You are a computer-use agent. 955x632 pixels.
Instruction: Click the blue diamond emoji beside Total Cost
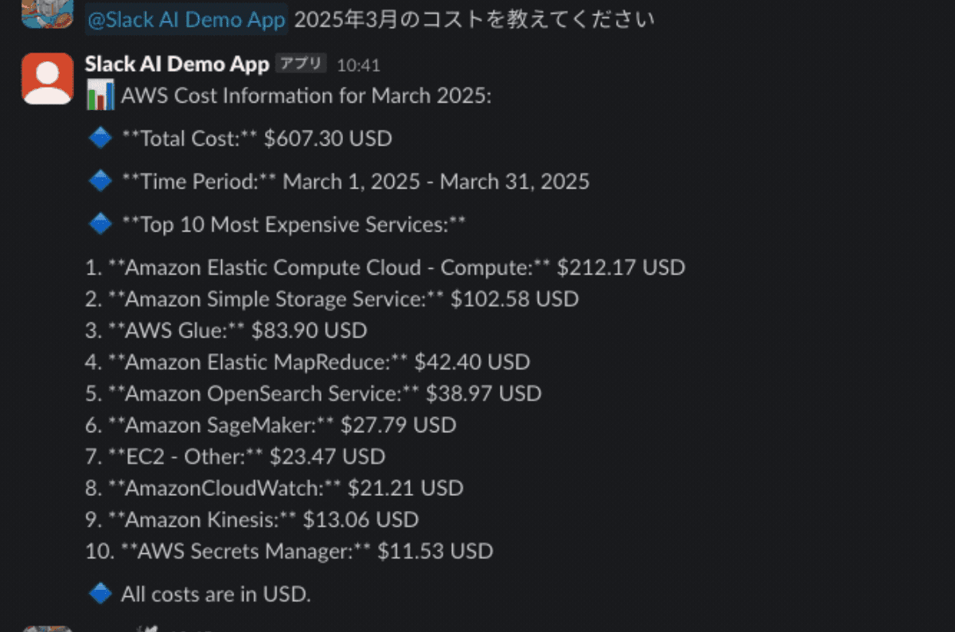[100, 138]
